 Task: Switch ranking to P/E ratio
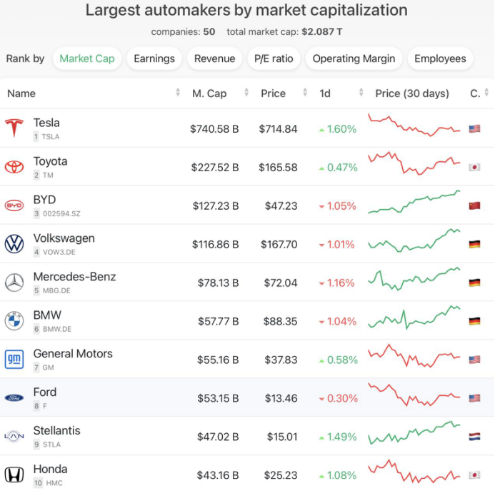click(x=274, y=59)
